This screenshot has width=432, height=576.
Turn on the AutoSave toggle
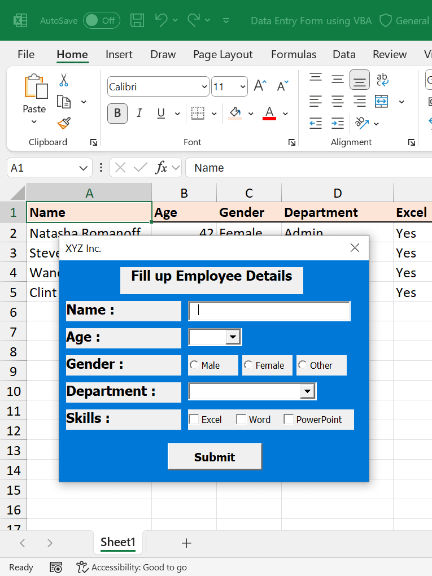(101, 20)
